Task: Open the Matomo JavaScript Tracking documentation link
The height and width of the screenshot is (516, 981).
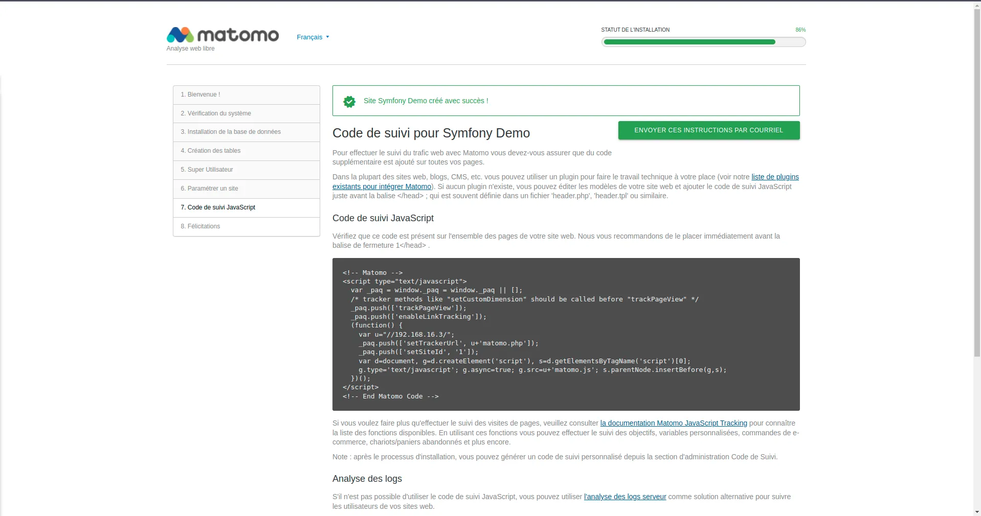Action: coord(673,423)
